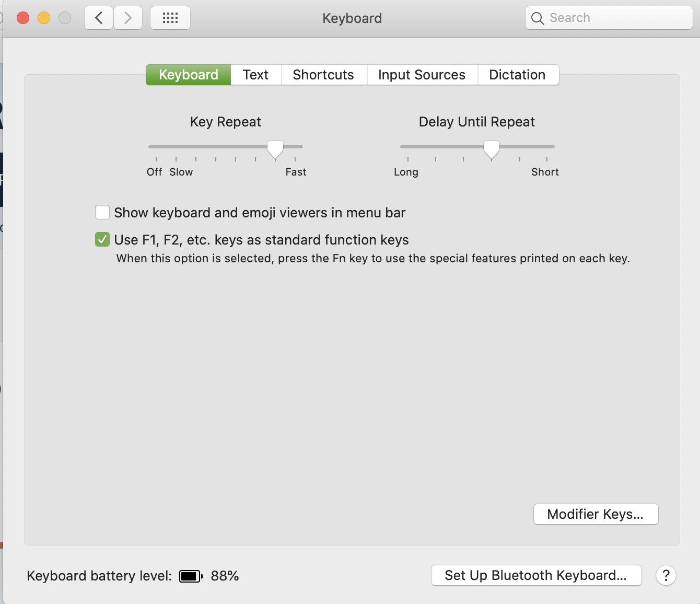Click the Delay Until Repeat slider handle
700x604 pixels.
click(491, 149)
